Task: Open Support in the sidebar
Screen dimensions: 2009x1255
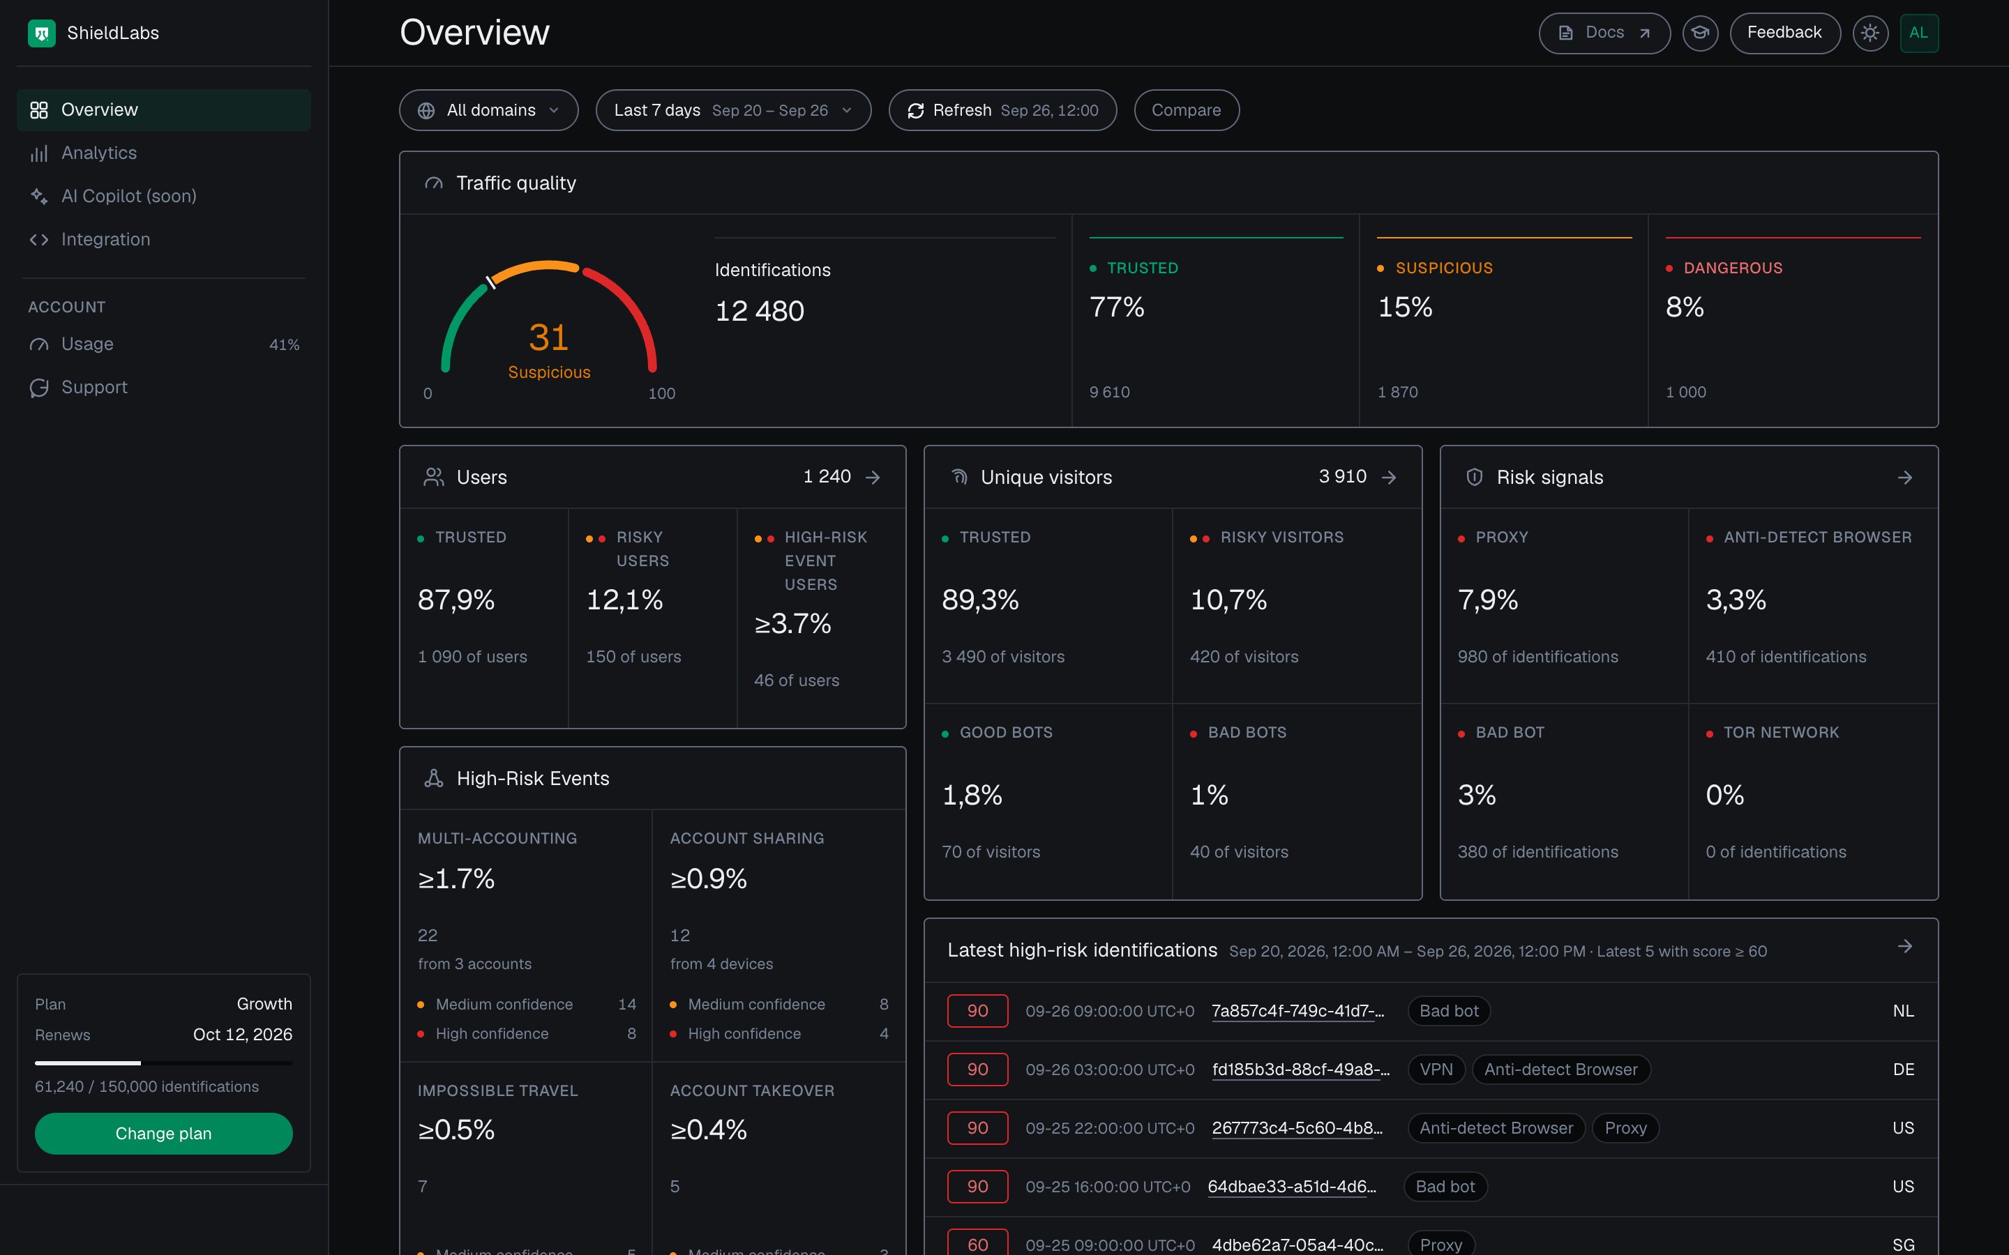Action: point(163,388)
